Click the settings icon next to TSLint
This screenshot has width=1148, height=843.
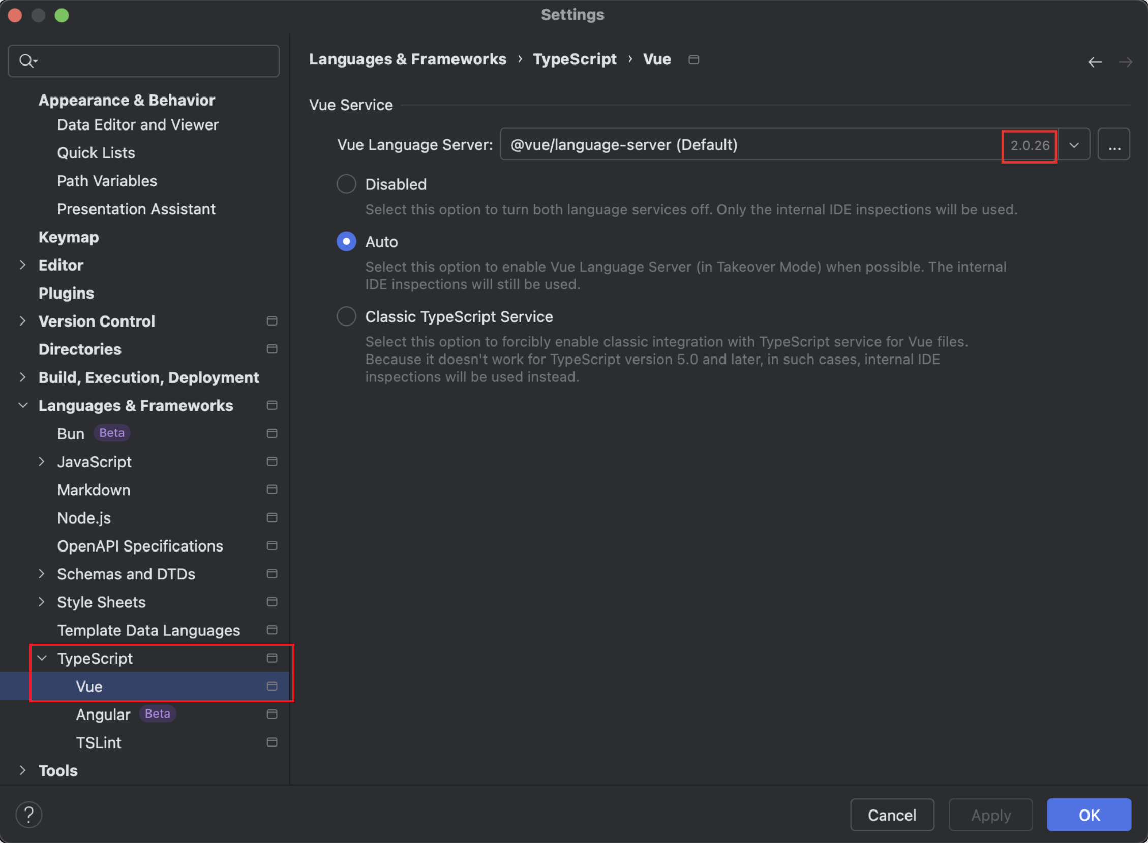(x=272, y=742)
